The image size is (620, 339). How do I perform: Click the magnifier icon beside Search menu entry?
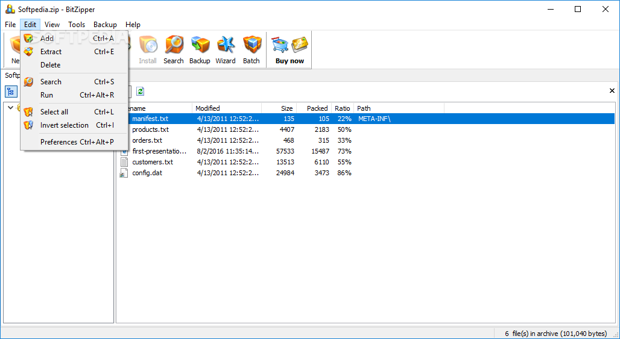pos(28,82)
